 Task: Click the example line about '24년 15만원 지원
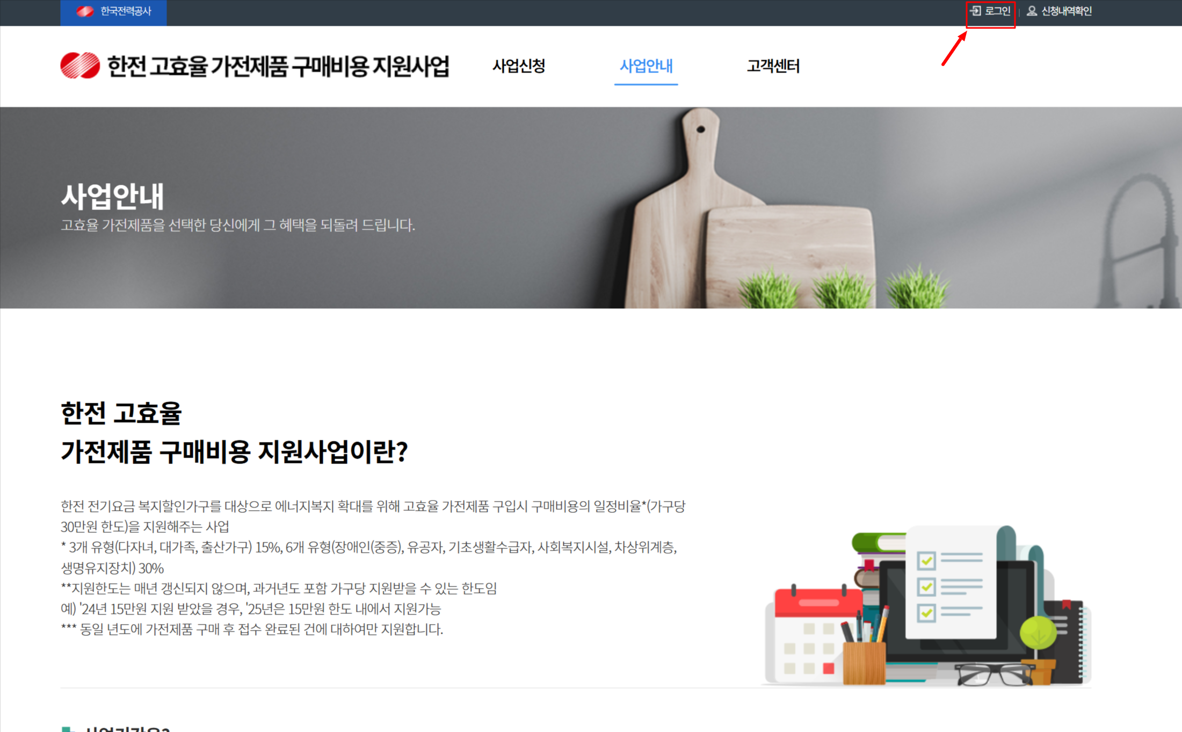(x=251, y=609)
